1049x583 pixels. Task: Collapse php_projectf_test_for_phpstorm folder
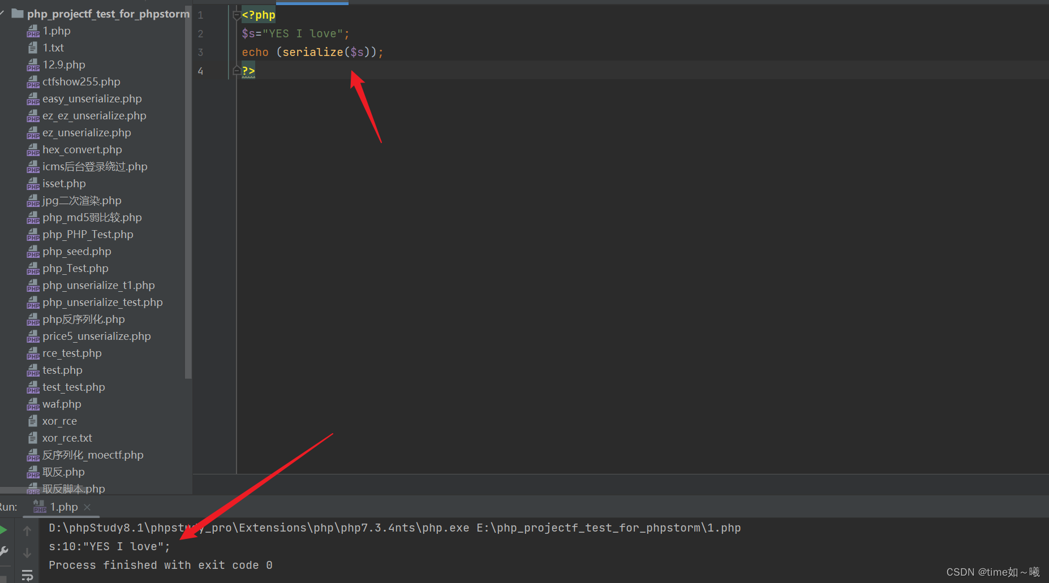[x=3, y=13]
